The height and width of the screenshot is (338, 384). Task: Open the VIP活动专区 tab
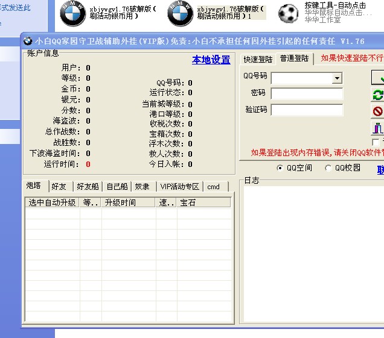(x=179, y=187)
